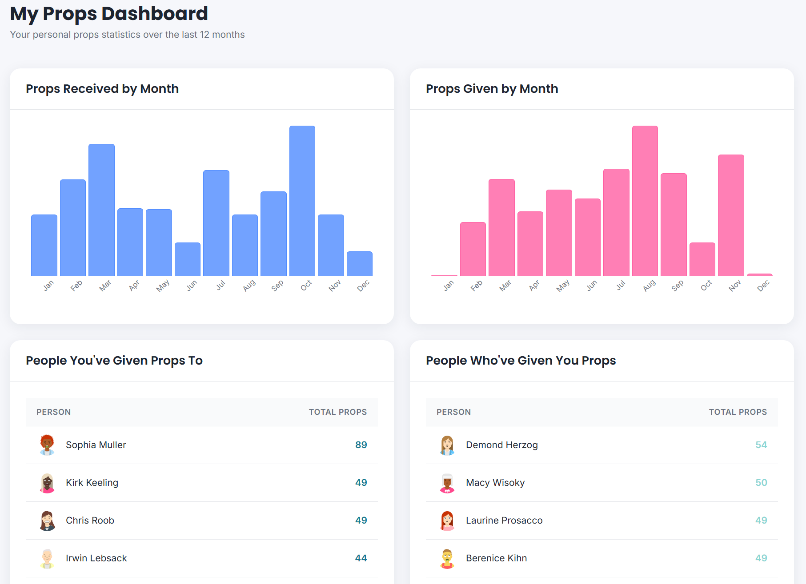This screenshot has width=806, height=584.
Task: Sort by the TOTAL PROPS column header
Action: coord(337,412)
